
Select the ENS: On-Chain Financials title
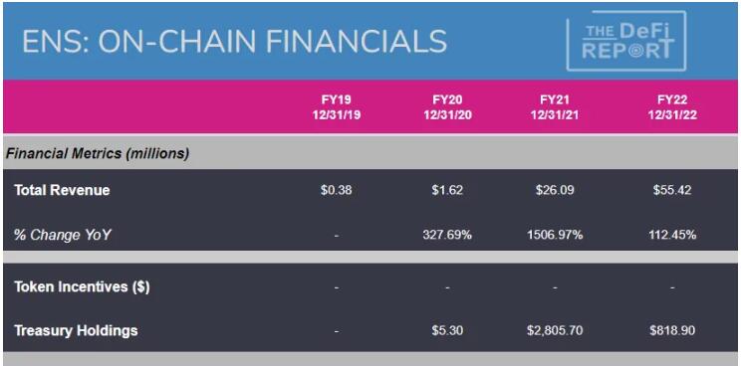234,41
